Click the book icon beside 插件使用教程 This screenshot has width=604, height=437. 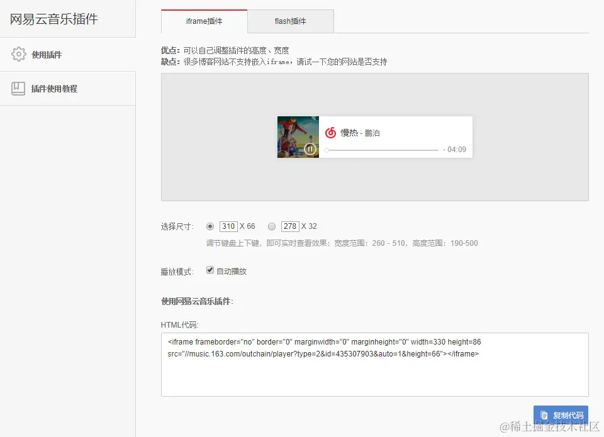point(18,89)
